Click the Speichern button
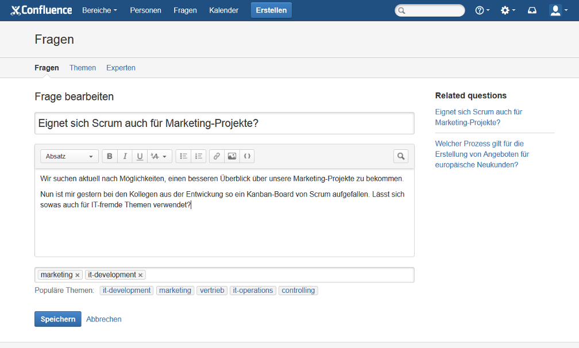Image resolution: width=579 pixels, height=348 pixels. [57, 319]
